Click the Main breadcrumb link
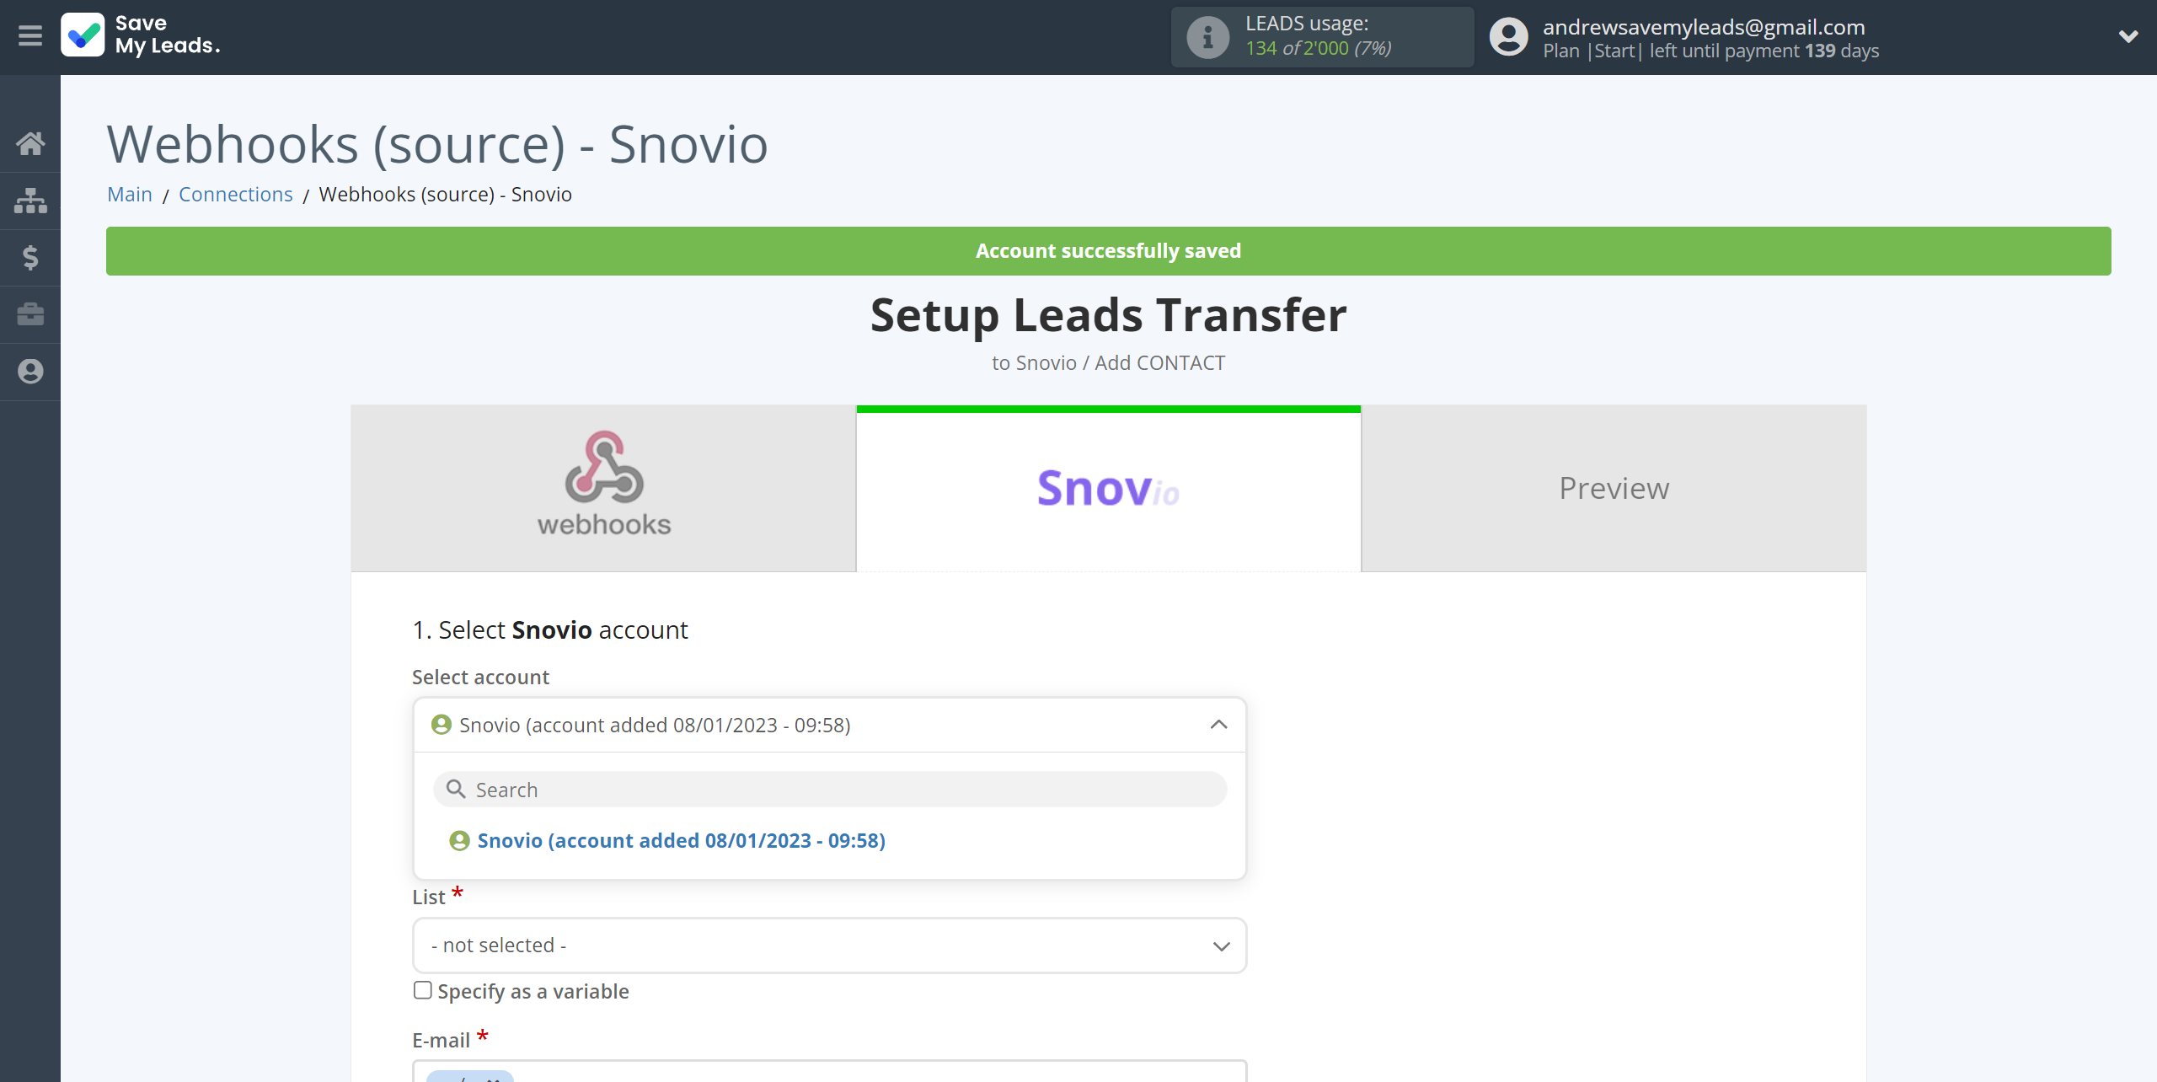 tap(130, 193)
